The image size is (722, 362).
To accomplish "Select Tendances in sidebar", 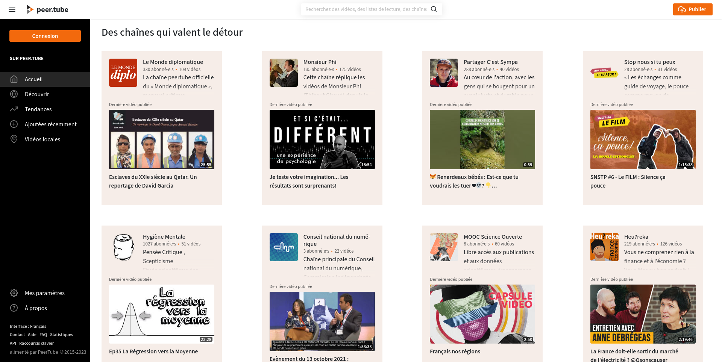I will point(45,109).
